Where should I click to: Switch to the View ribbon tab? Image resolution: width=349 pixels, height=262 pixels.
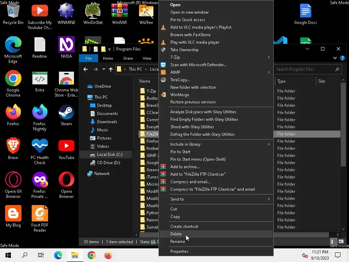click(147, 58)
